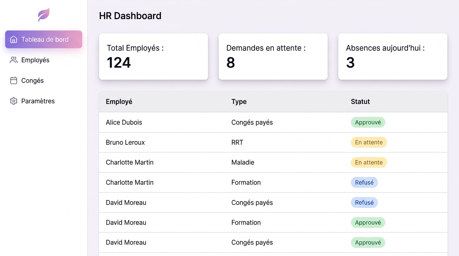Click Charlotte Martin in the Maladie row
Screen dimensions: 459x256
(x=130, y=162)
